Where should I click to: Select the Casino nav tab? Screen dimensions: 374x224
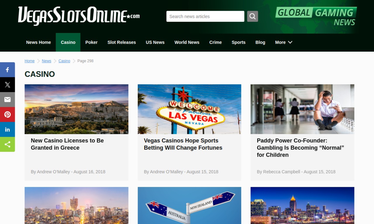click(x=68, y=42)
